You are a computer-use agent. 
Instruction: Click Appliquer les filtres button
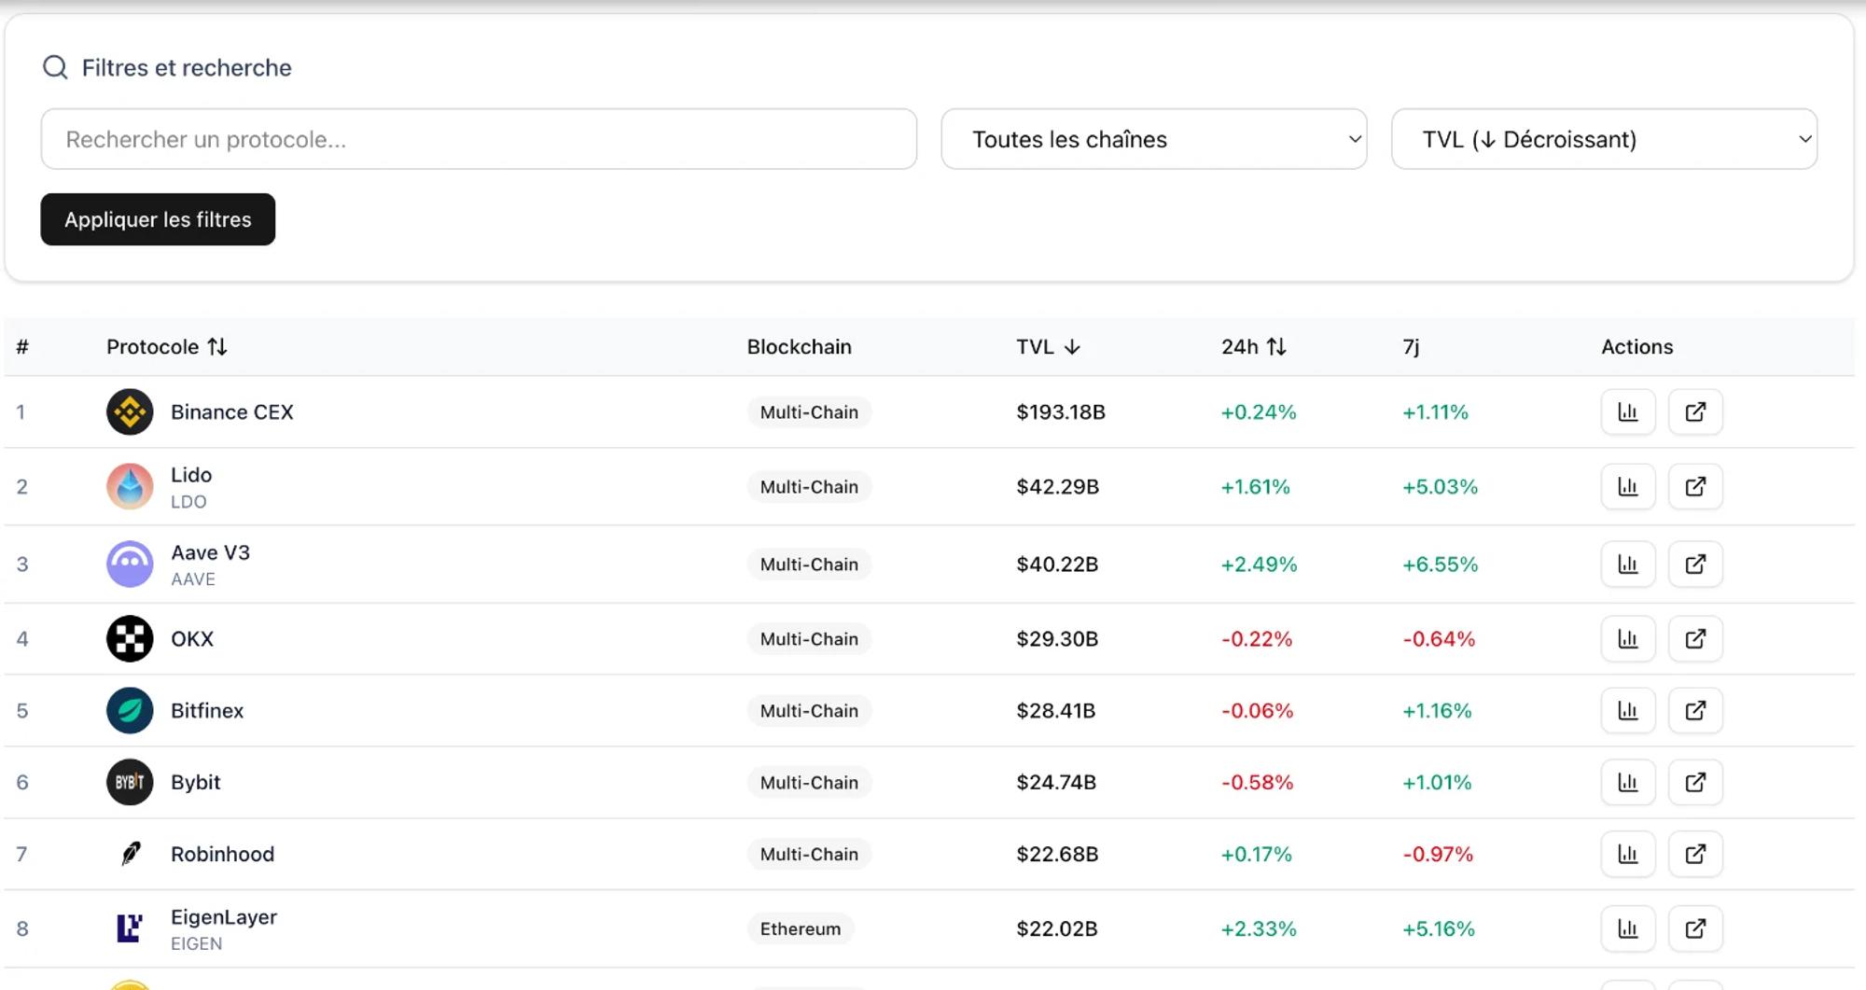[x=158, y=219]
